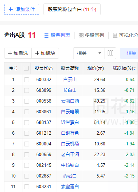Image resolution: width=138 pixels, height=192 pixels.
Task: Check the box for 云南白药 row
Action: [27, 101]
